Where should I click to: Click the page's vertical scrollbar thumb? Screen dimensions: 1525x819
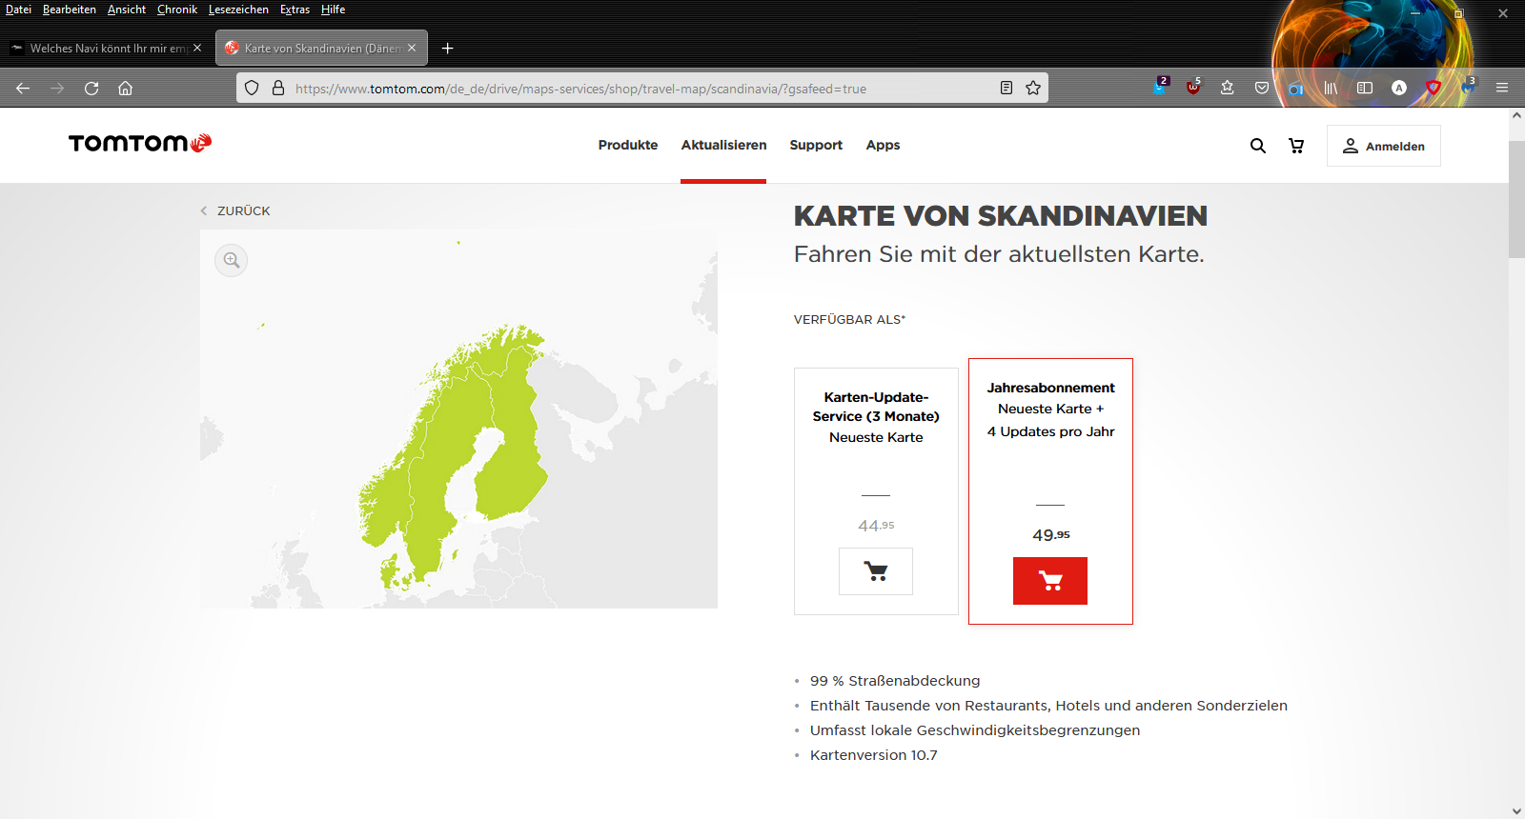coord(1516,200)
